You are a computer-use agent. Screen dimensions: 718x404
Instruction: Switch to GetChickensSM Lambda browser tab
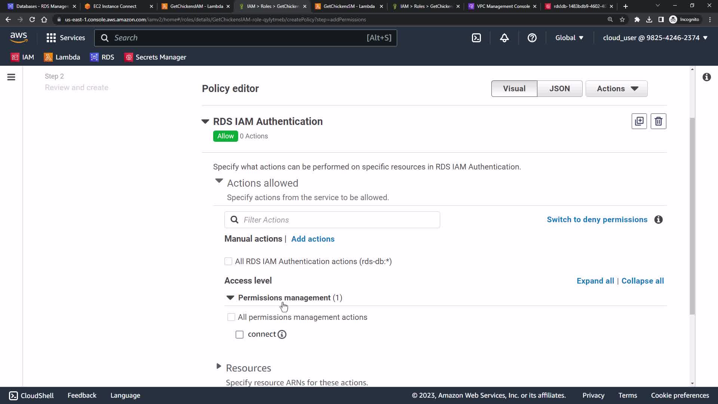(x=349, y=6)
